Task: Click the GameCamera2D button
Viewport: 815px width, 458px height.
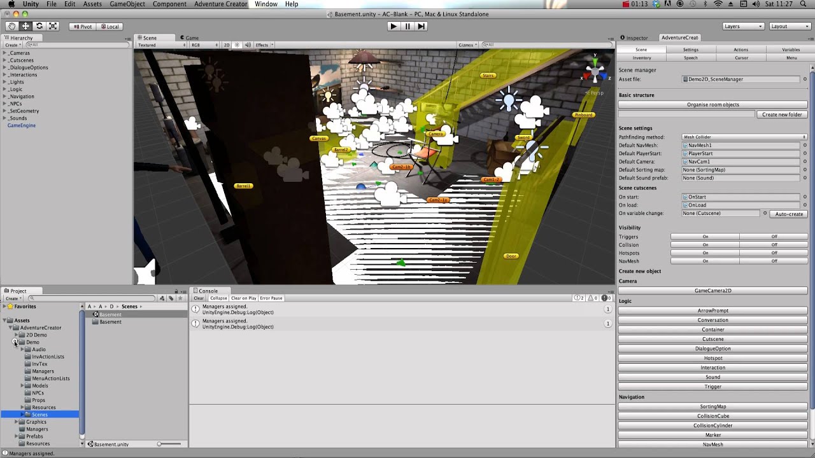Action: click(x=713, y=291)
